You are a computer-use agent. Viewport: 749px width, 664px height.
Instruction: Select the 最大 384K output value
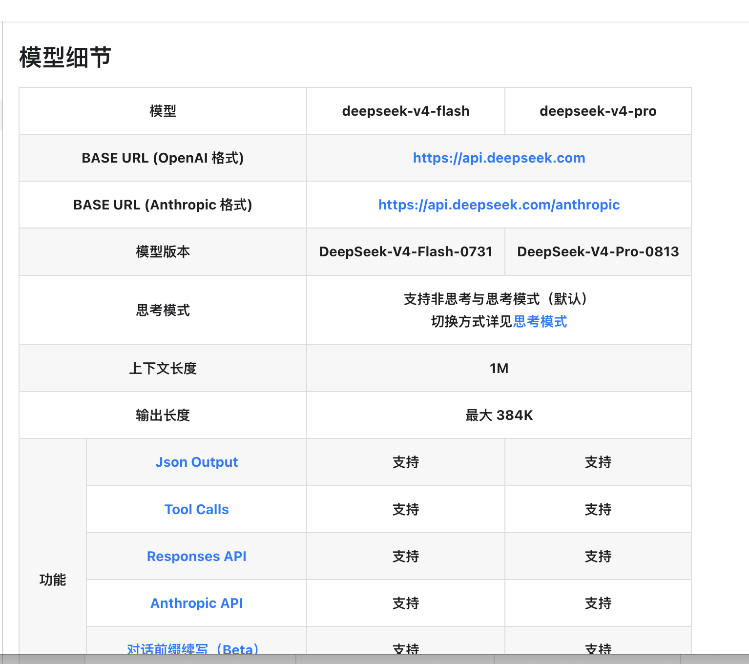[x=499, y=415]
